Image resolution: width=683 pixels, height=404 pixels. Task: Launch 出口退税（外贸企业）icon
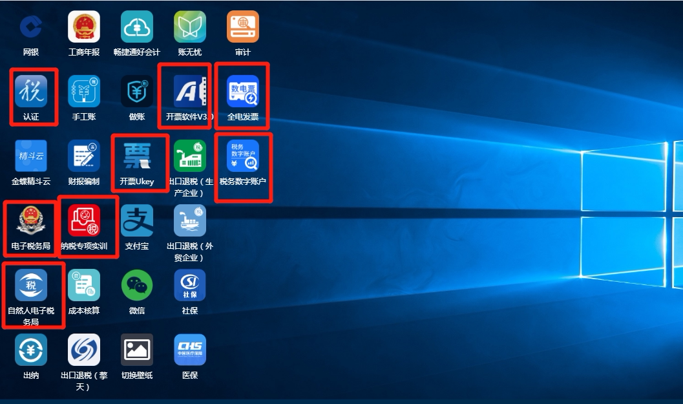click(x=190, y=220)
